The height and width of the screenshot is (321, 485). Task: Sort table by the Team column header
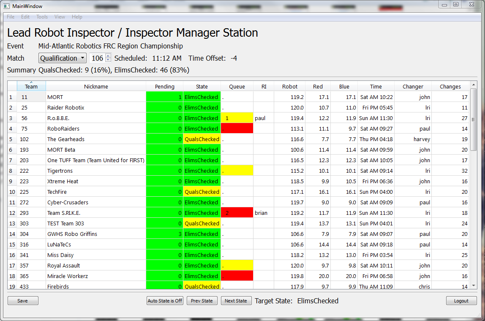pyautogui.click(x=31, y=86)
